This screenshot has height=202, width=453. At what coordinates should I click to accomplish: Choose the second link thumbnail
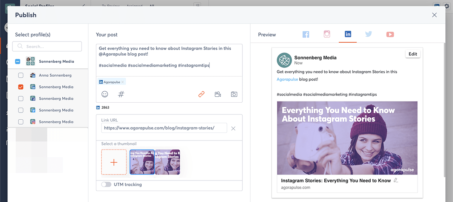point(168,162)
